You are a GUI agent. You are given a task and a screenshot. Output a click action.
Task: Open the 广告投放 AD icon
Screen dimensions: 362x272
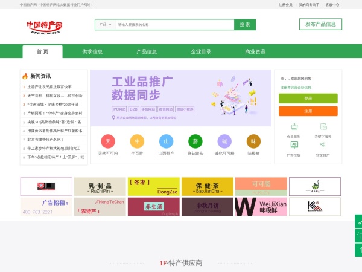pyautogui.click(x=294, y=145)
